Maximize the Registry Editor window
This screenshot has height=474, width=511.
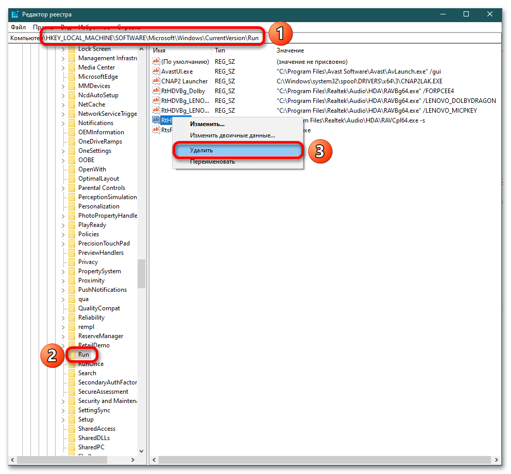pos(466,14)
